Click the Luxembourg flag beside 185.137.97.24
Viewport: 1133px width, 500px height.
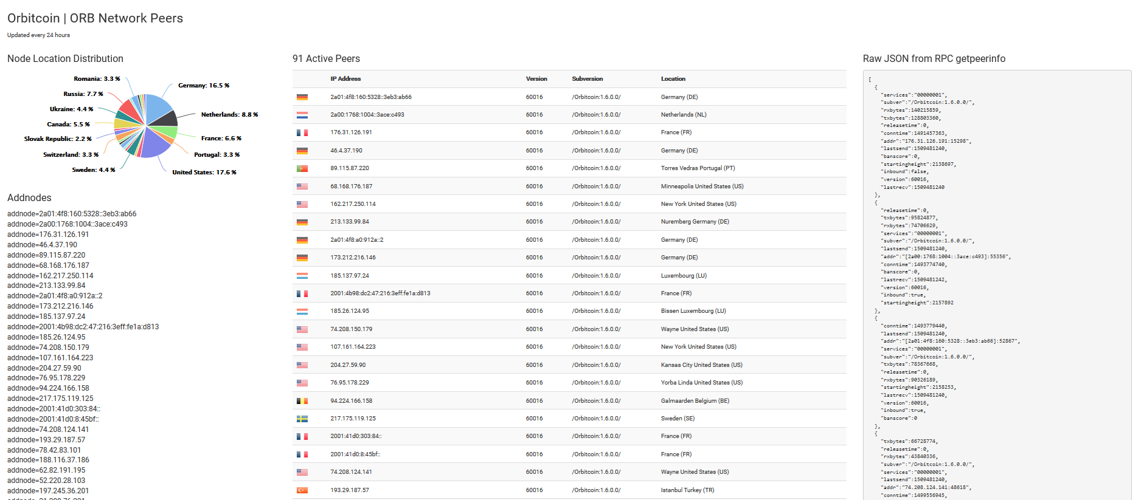(302, 276)
